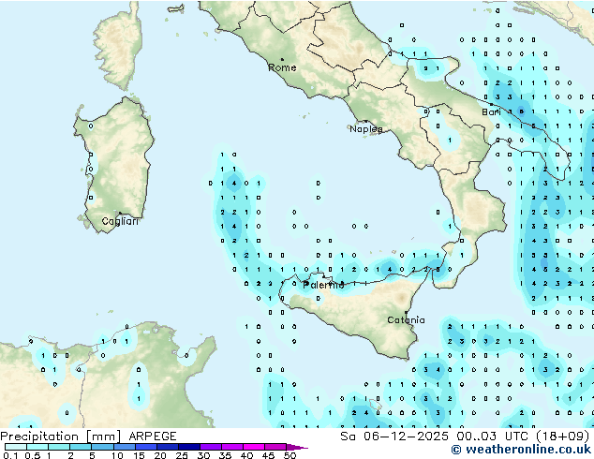Viewport: 594px width, 459px height.
Task: Click the legend value 50 label
Action: (x=290, y=455)
